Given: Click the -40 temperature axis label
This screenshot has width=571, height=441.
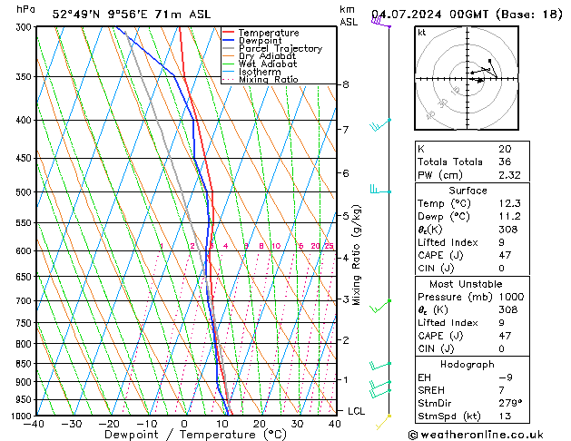Looking at the screenshot, I should click(x=34, y=424).
